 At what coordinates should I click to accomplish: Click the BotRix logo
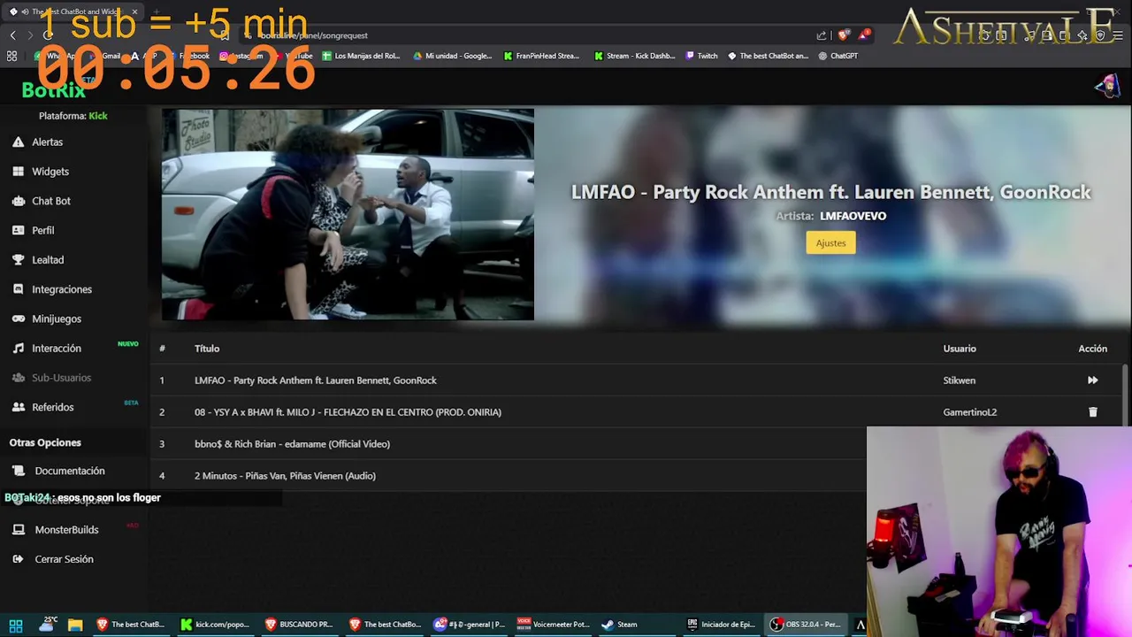pos(53,90)
